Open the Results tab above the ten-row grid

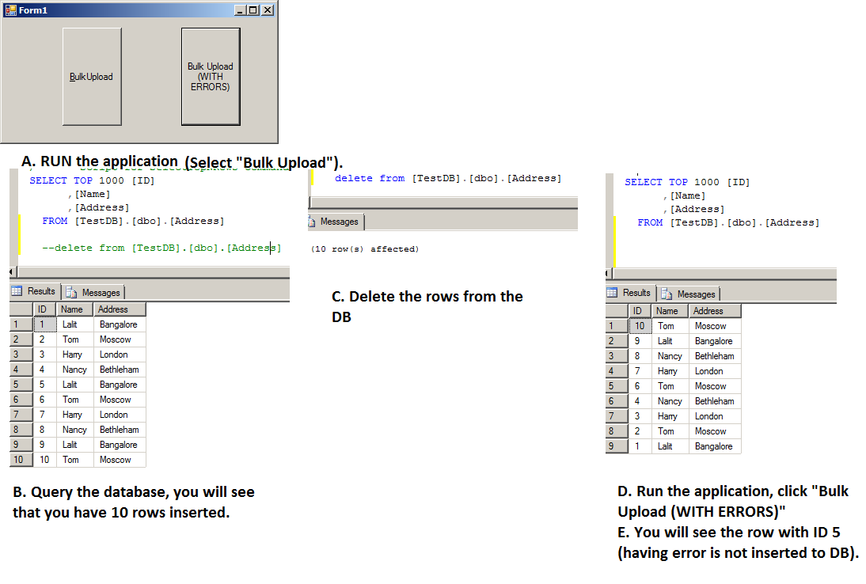[x=34, y=291]
